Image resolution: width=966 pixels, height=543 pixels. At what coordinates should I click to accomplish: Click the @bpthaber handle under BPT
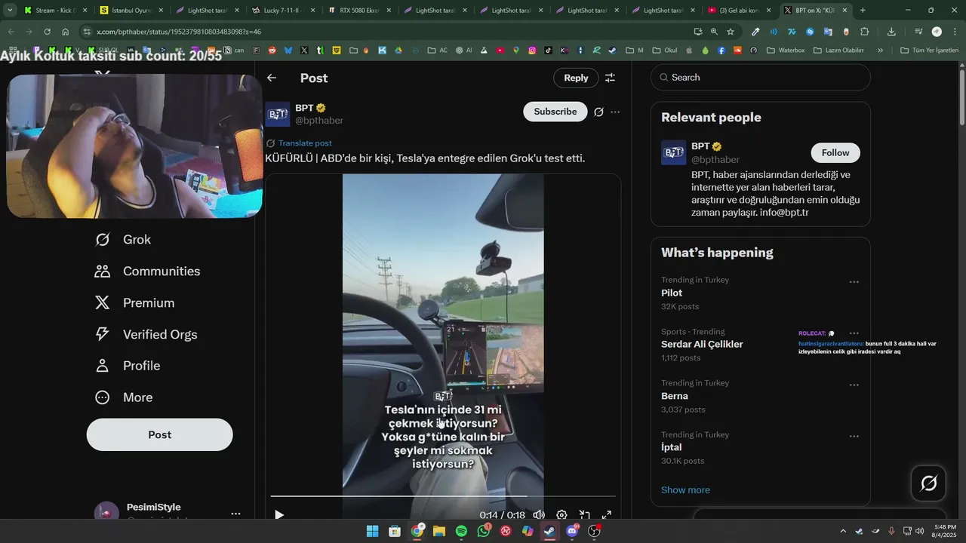coord(319,121)
